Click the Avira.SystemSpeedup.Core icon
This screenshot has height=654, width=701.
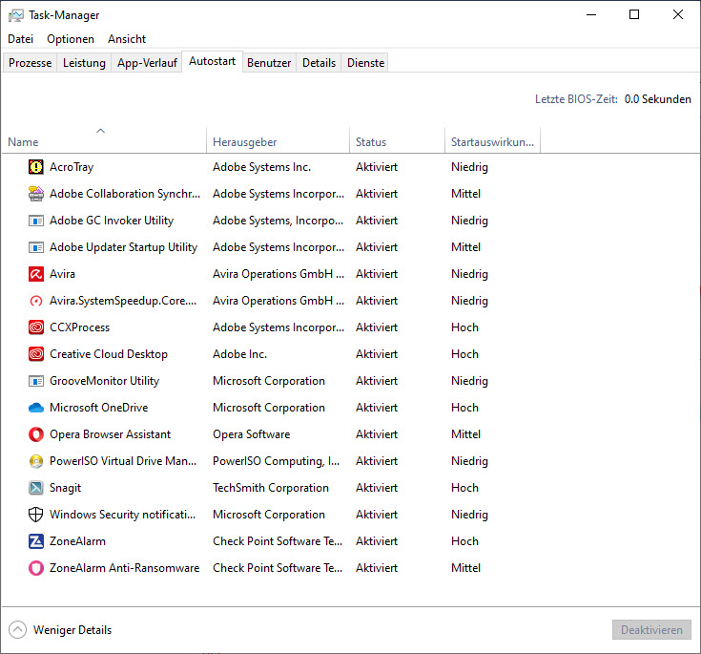(x=36, y=301)
